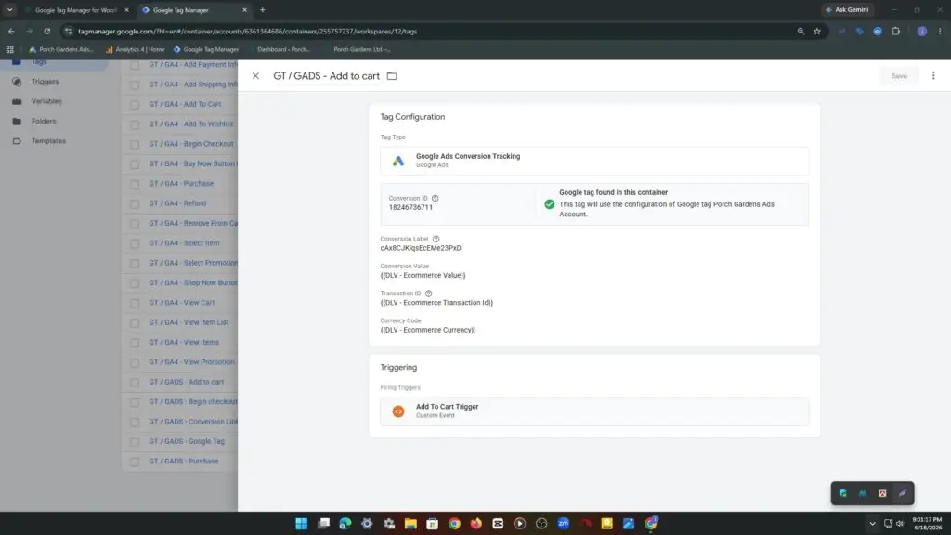Open Folders in the left sidebar

click(44, 122)
